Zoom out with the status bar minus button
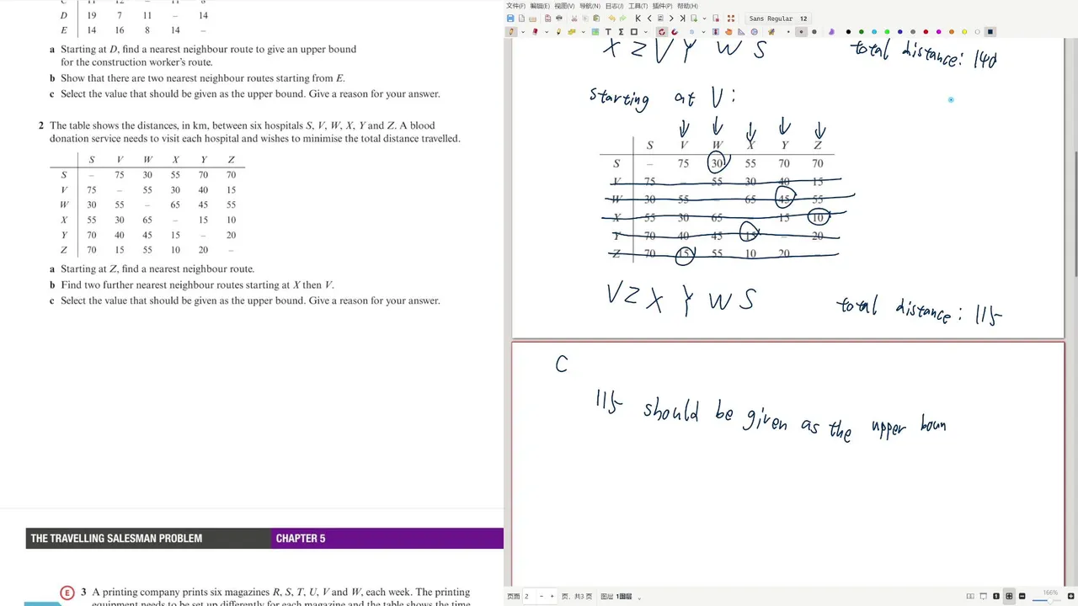 point(1022,596)
